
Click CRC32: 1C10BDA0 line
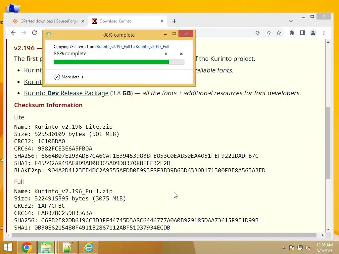pyautogui.click(x=40, y=141)
